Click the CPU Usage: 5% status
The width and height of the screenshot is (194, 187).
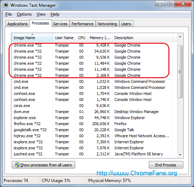point(56,181)
